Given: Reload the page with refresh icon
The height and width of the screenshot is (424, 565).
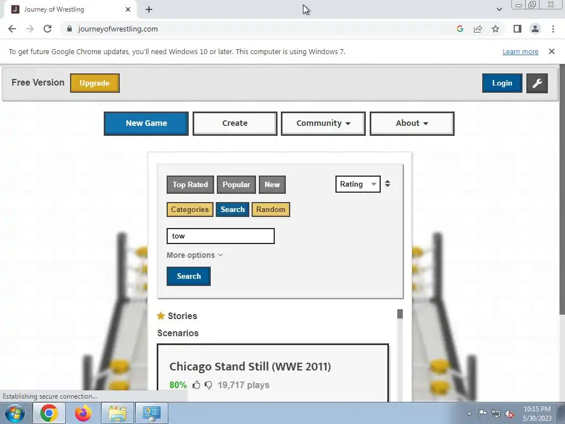Looking at the screenshot, I should [x=47, y=29].
